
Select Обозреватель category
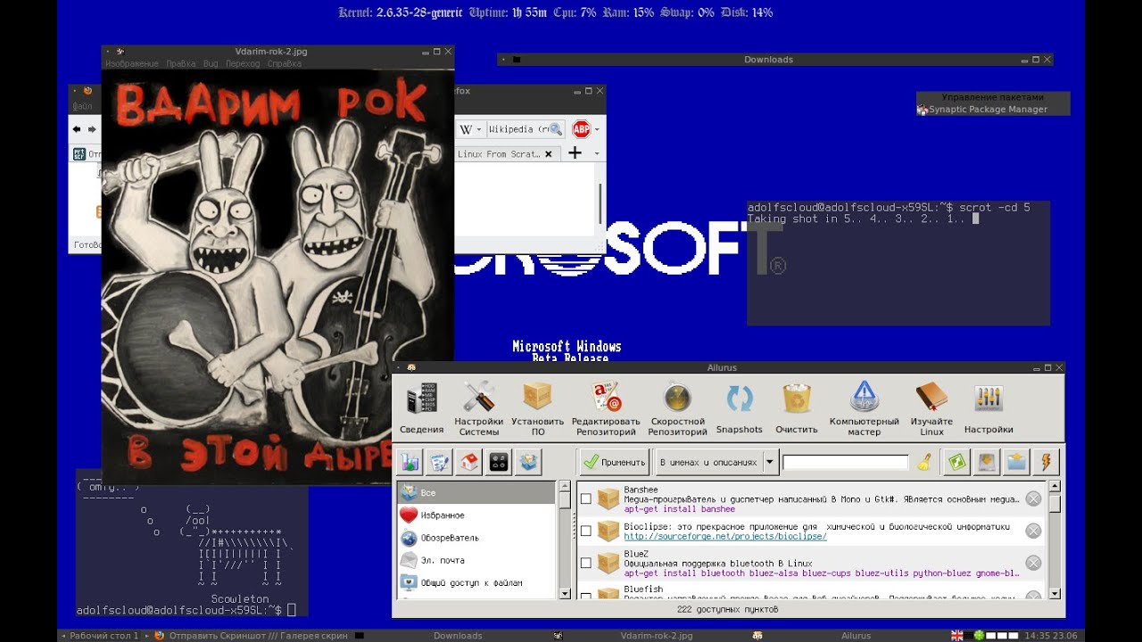[x=476, y=538]
